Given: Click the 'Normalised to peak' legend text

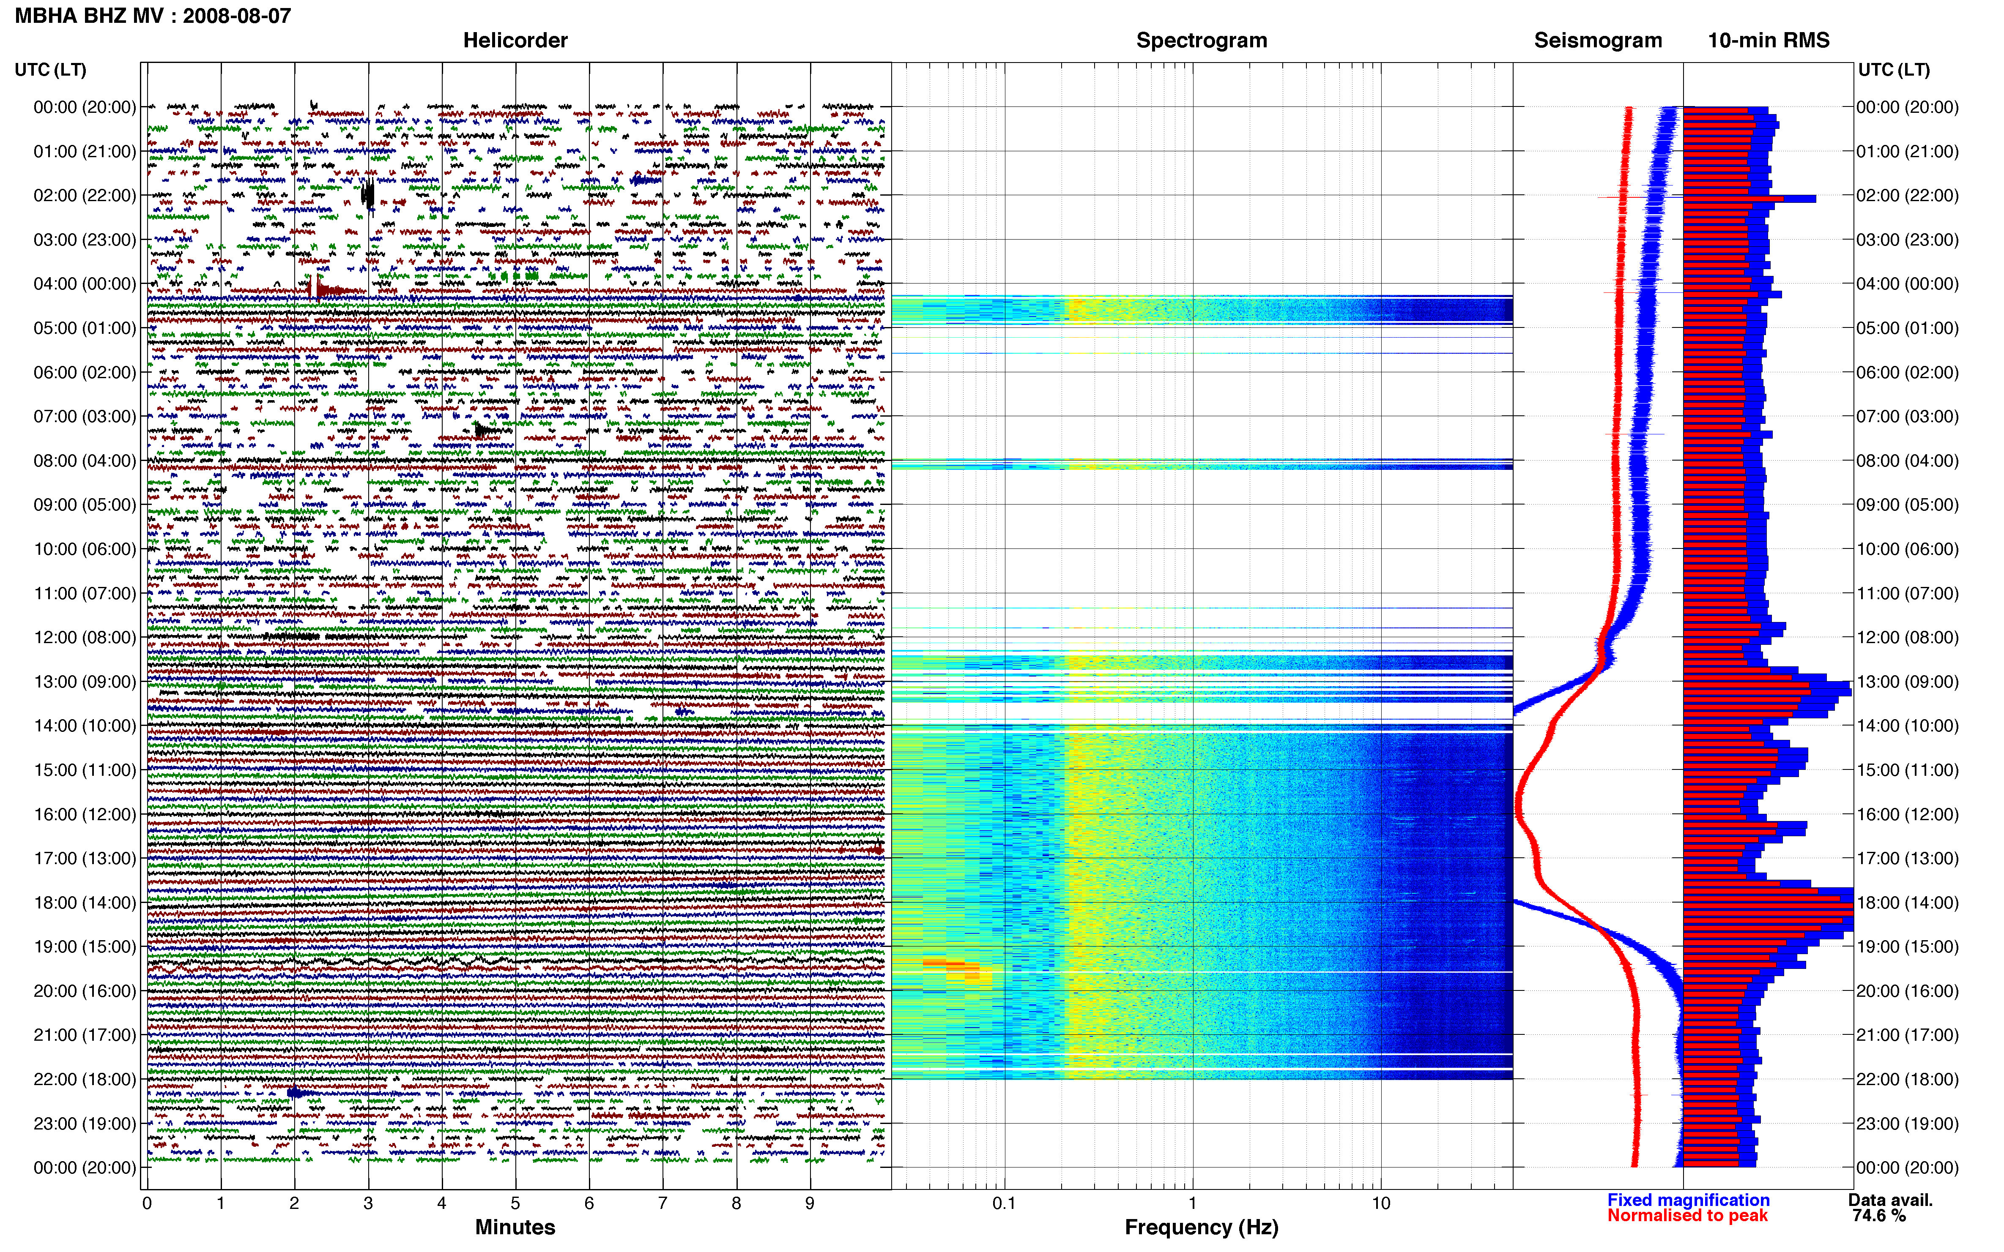Looking at the screenshot, I should [1687, 1216].
